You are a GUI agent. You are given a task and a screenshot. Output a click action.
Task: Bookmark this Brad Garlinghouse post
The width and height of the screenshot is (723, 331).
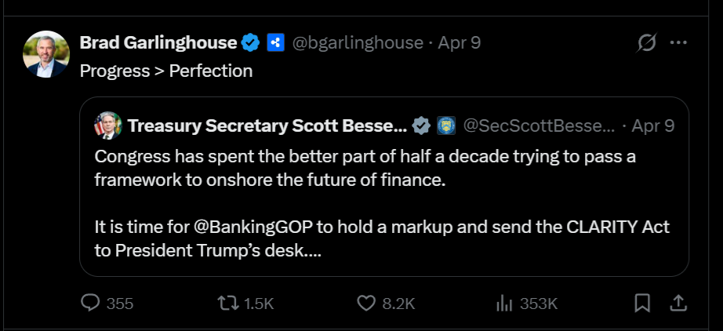coord(642,303)
